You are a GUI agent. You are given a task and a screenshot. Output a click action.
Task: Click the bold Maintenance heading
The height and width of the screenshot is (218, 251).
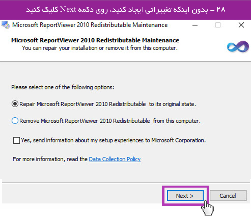(95, 40)
